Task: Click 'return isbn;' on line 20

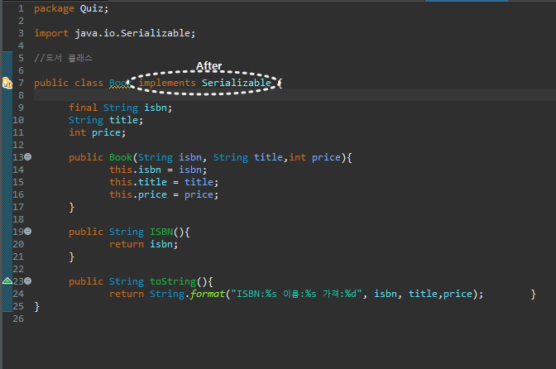Action: pyautogui.click(x=144, y=244)
